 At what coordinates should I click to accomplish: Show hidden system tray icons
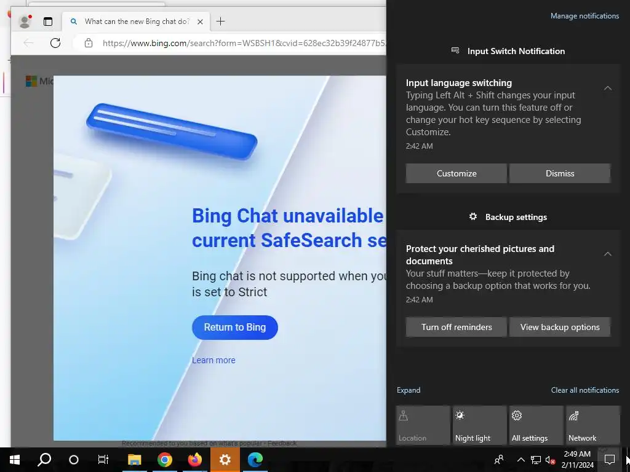coord(520,460)
